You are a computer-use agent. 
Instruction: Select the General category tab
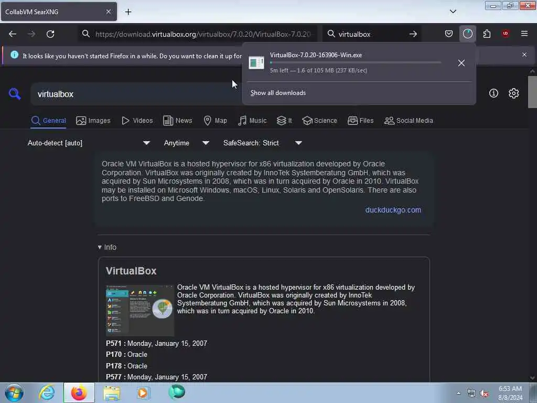click(x=48, y=121)
